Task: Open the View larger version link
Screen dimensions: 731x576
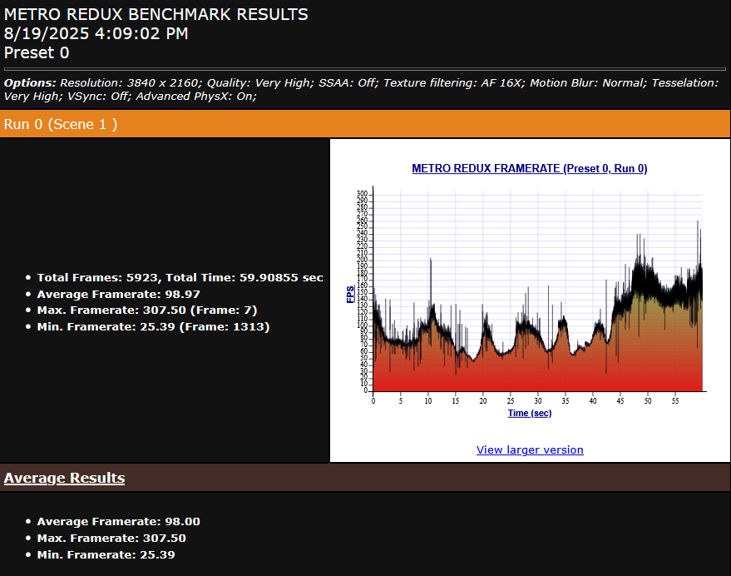Action: tap(530, 450)
